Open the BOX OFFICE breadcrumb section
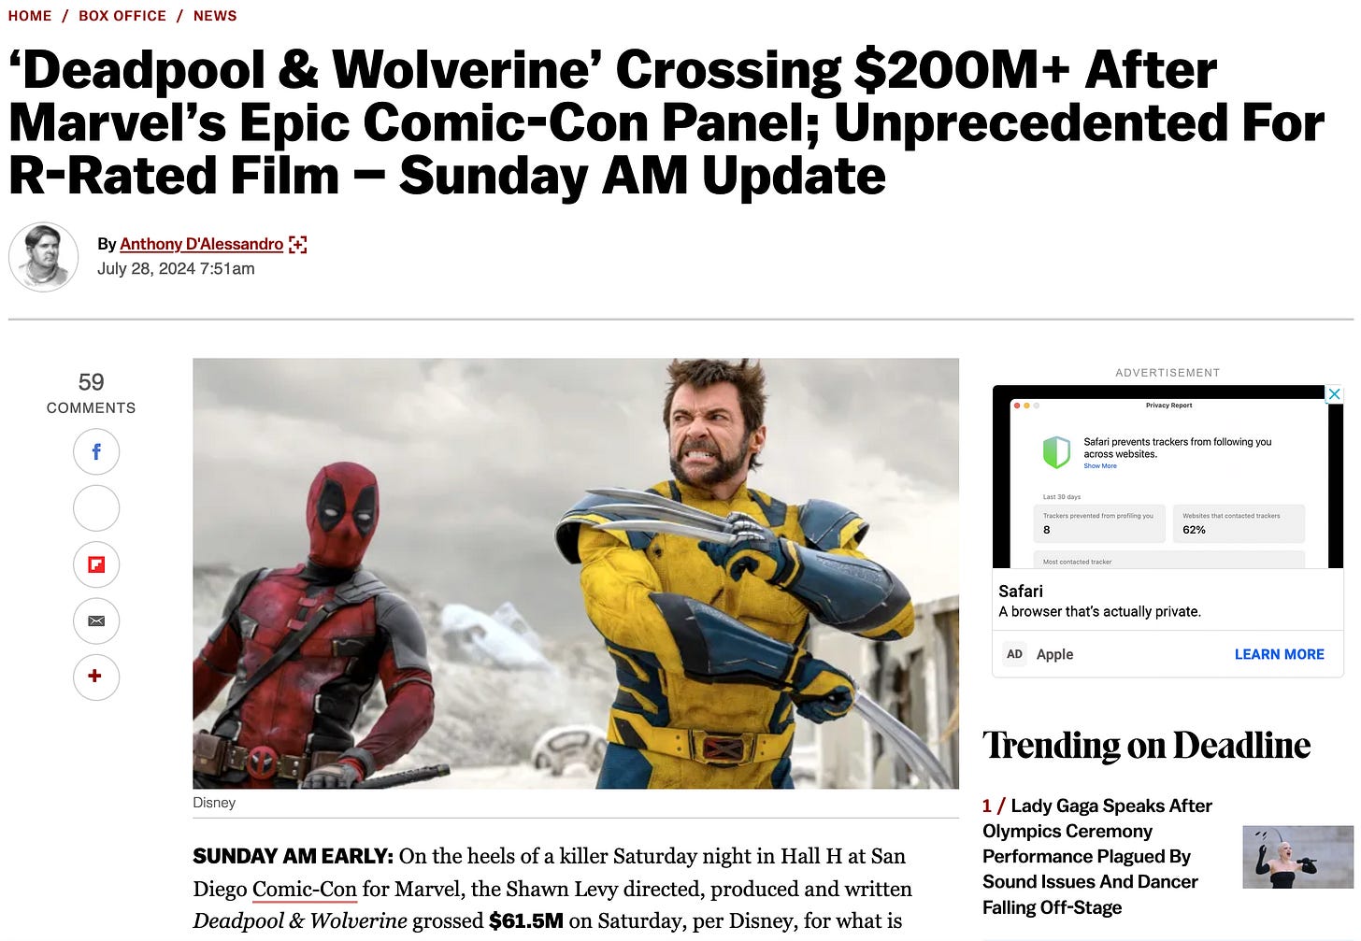 122,16
